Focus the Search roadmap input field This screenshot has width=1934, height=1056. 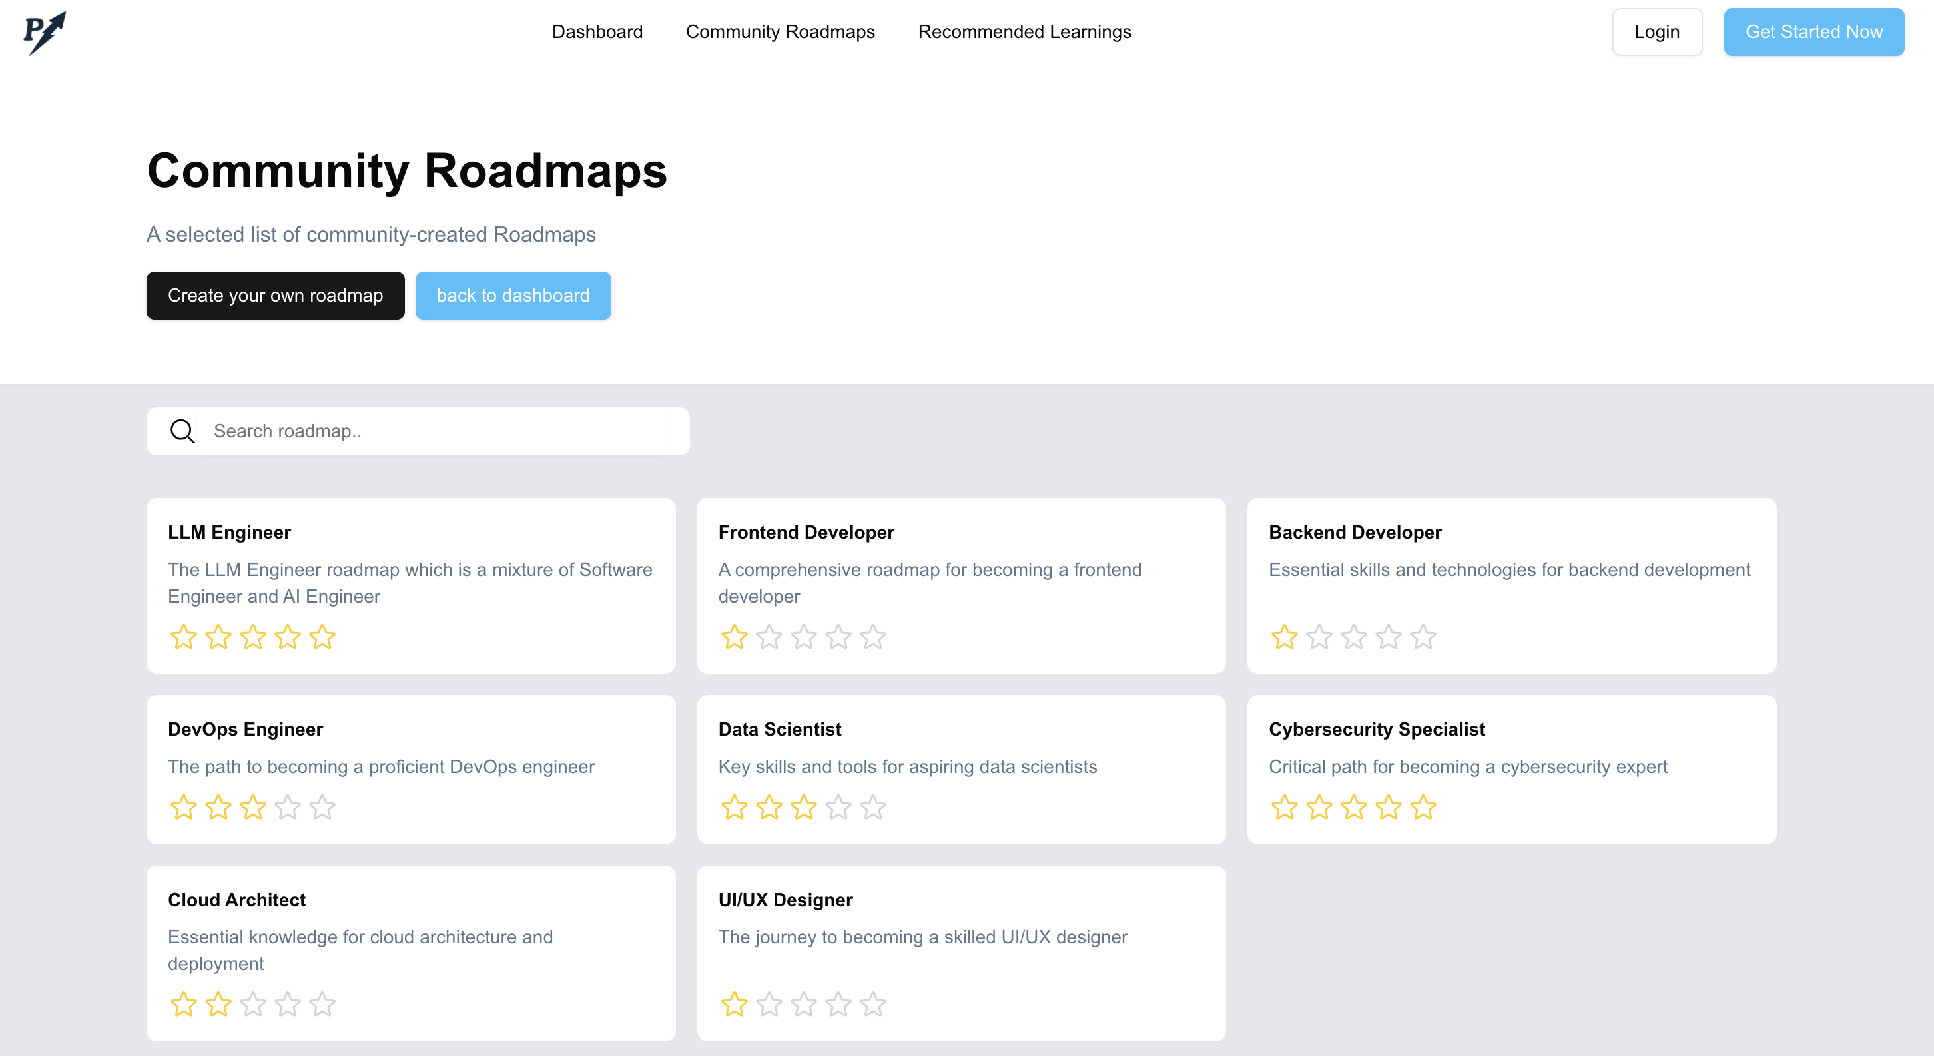(436, 431)
